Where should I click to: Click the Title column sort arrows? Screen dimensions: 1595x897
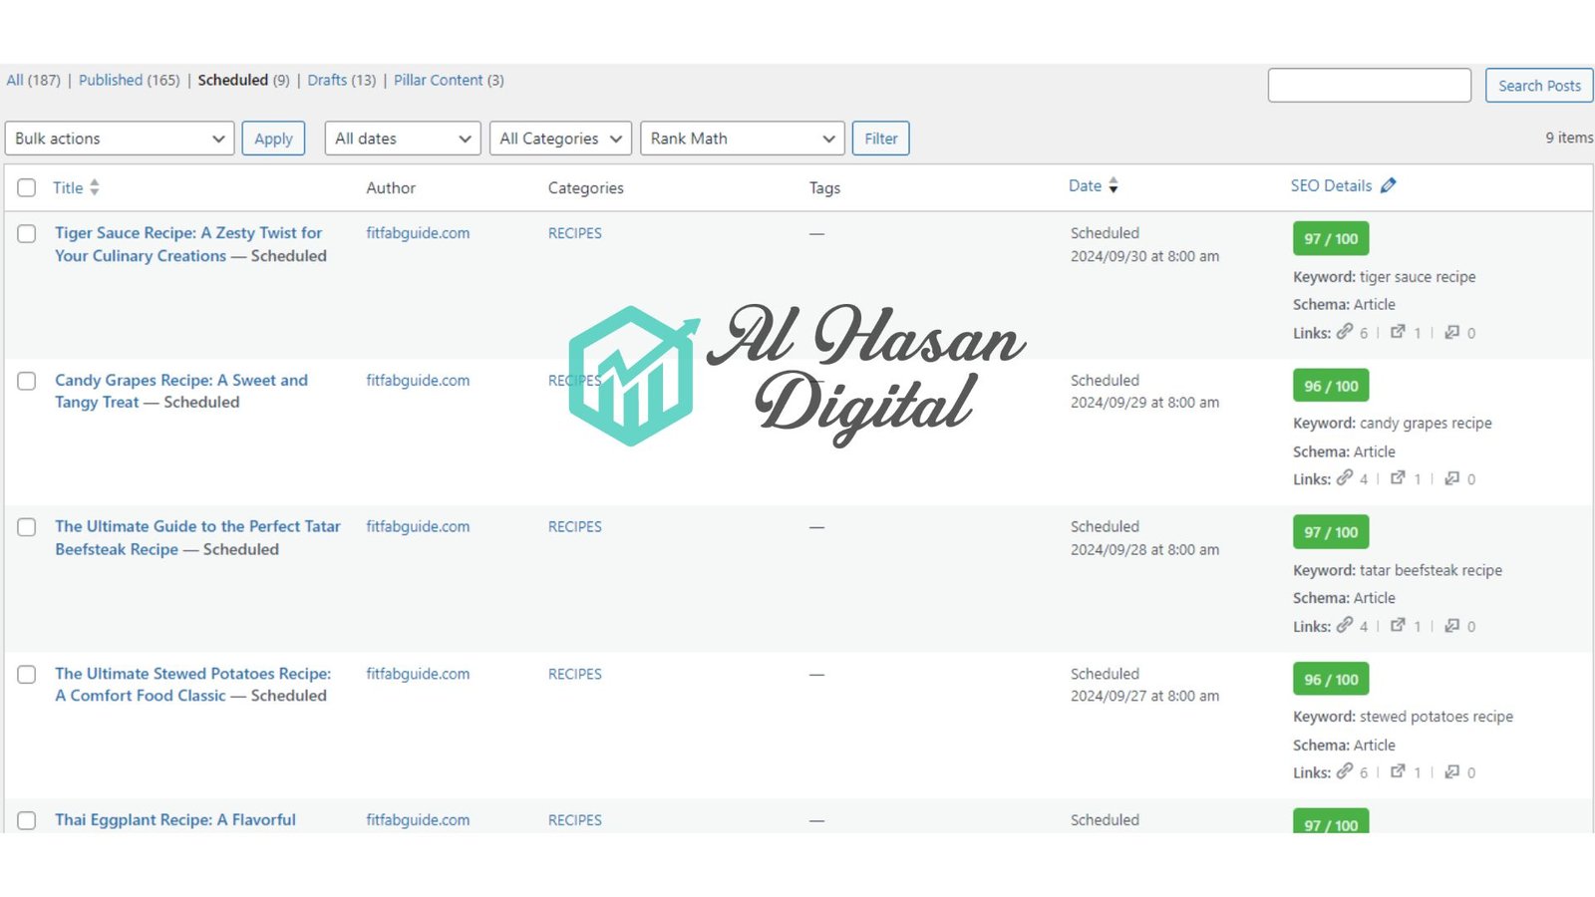coord(95,187)
